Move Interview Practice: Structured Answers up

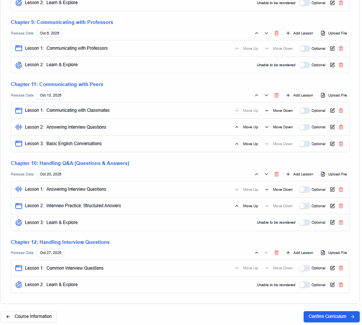click(x=246, y=206)
